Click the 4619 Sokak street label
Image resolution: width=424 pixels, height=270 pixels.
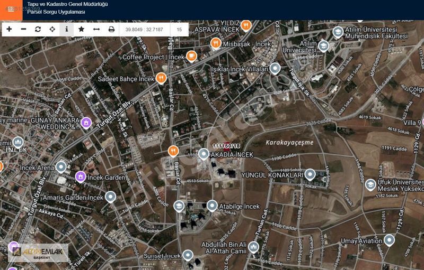369,117
